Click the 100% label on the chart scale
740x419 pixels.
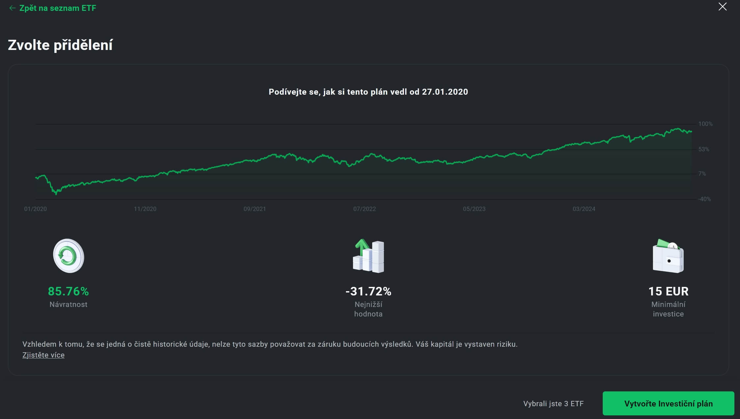(x=705, y=124)
